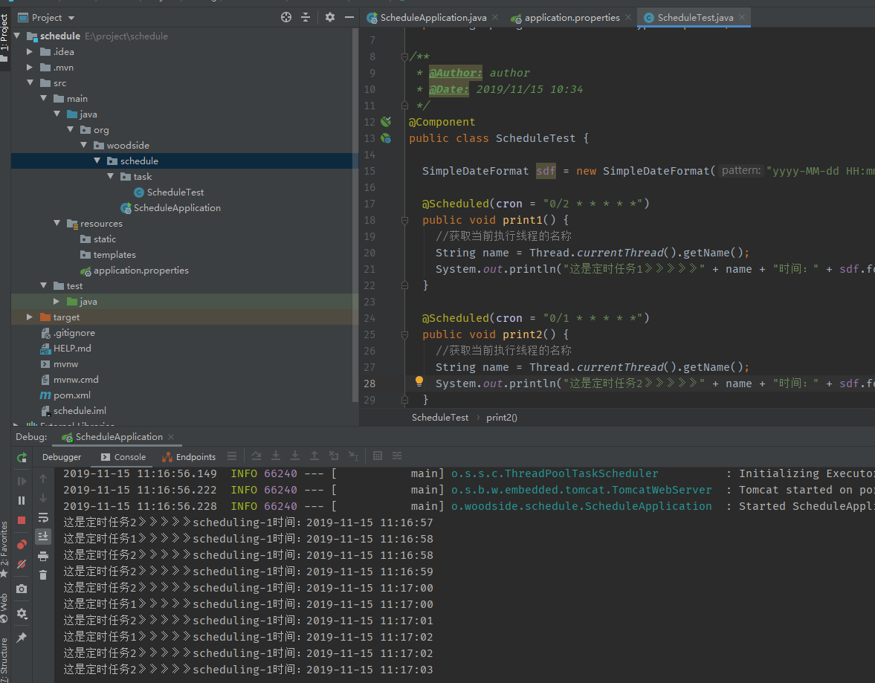Open Evaluate Expression calculator icon
875x683 pixels.
378,456
